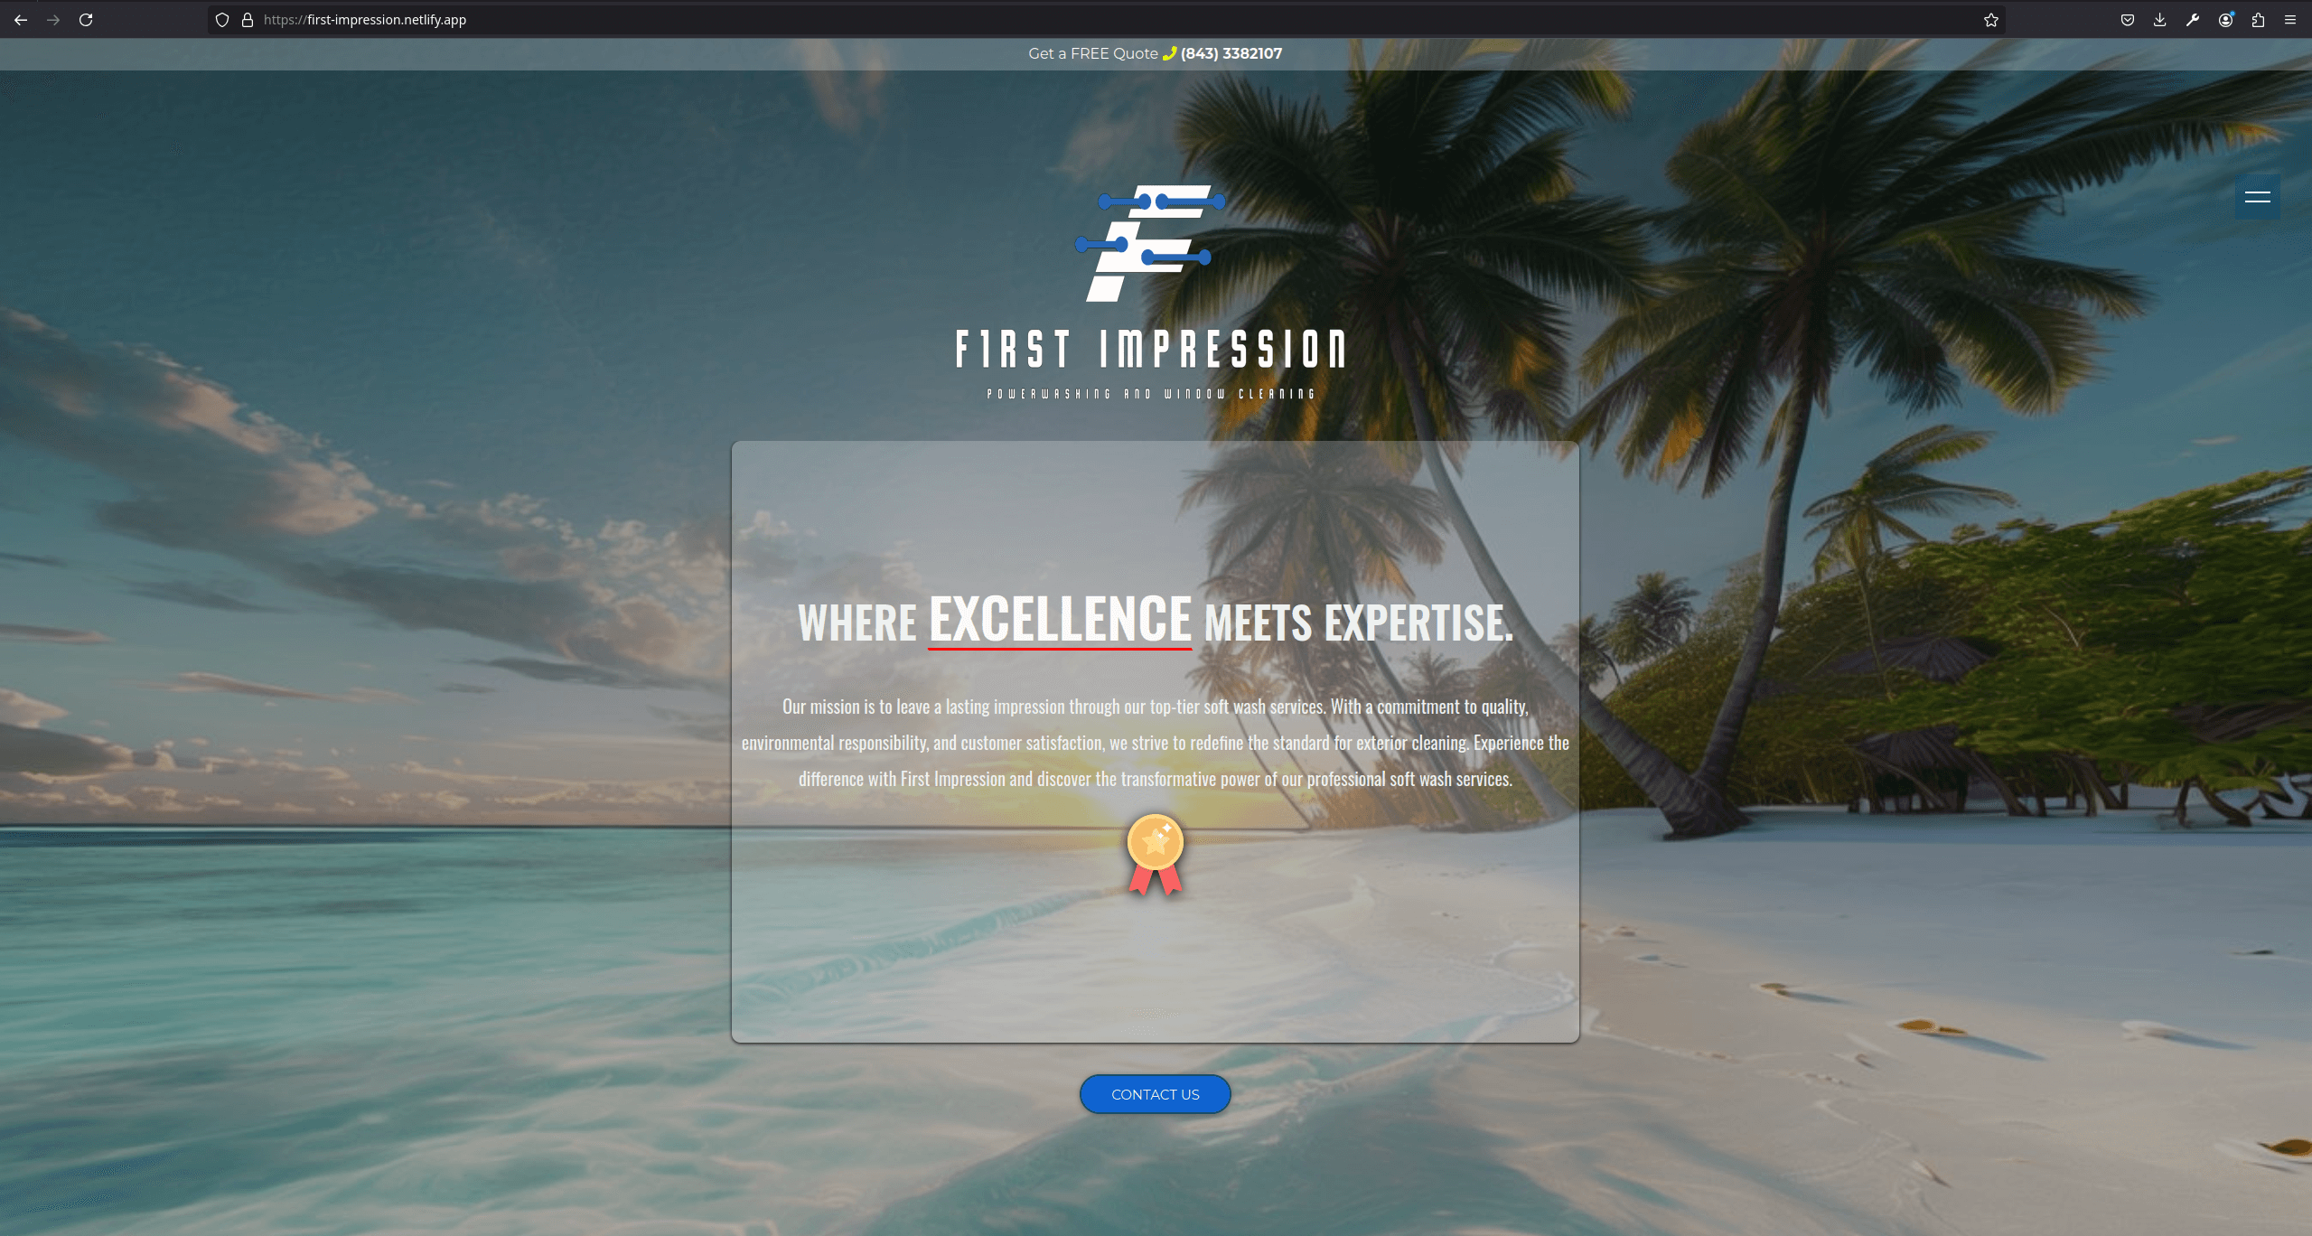Open browser profile menu tab
Image resolution: width=2312 pixels, height=1236 pixels.
2228,20
